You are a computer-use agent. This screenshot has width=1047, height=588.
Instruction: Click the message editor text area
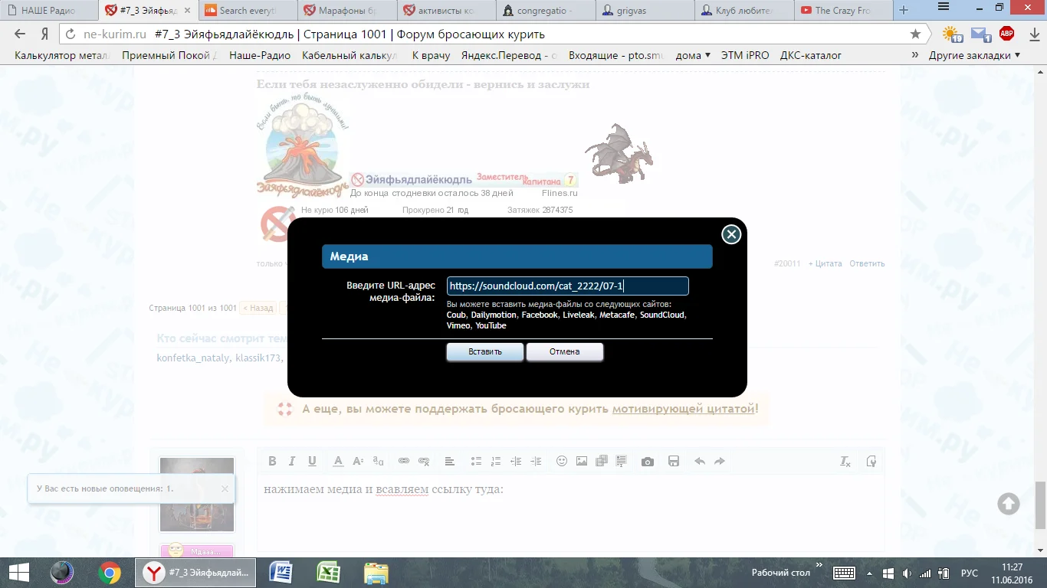tap(570, 513)
